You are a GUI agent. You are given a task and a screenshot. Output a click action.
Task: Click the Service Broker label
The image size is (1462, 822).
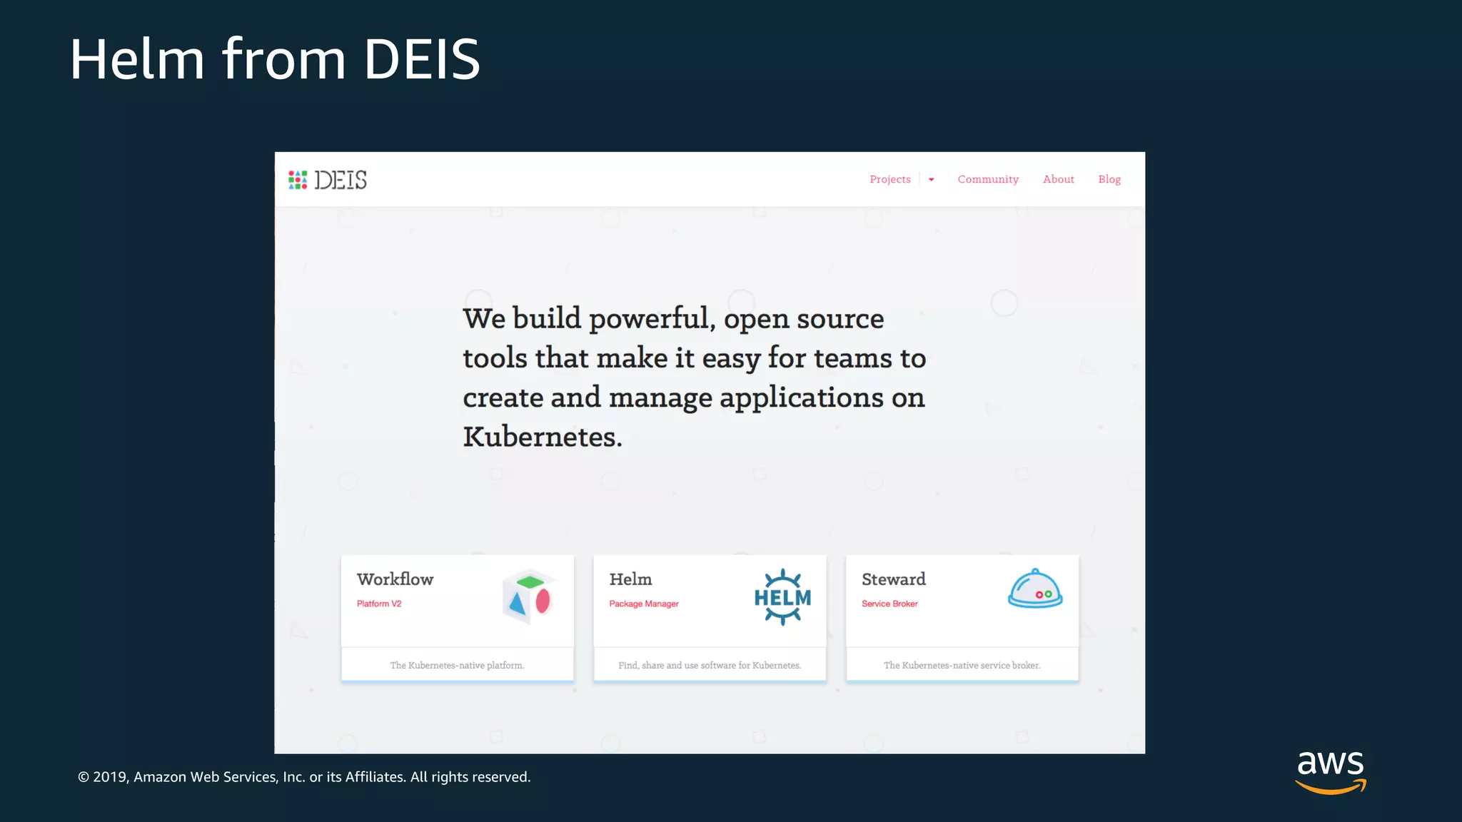point(889,604)
